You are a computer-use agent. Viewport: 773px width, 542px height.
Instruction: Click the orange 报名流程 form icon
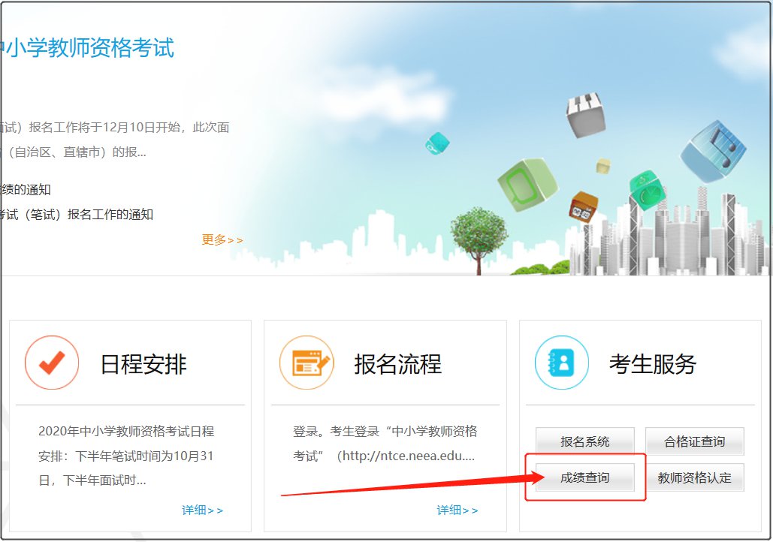click(306, 363)
